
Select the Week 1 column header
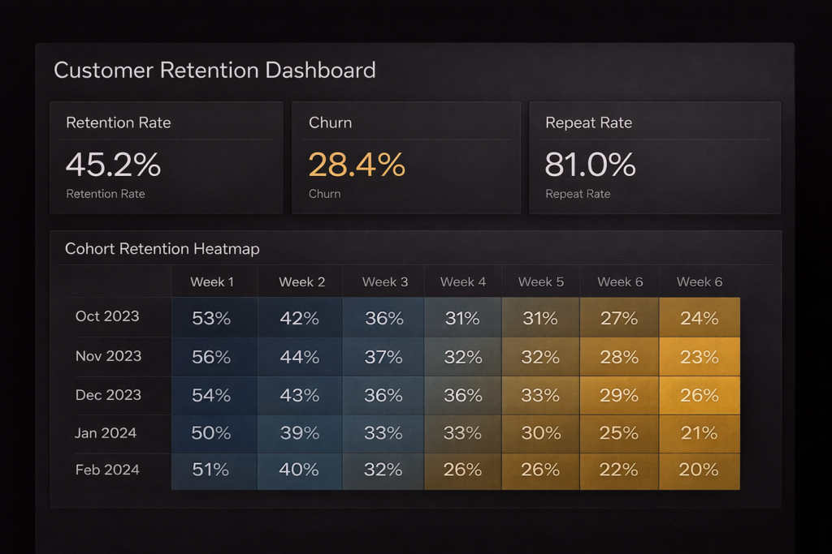click(212, 282)
